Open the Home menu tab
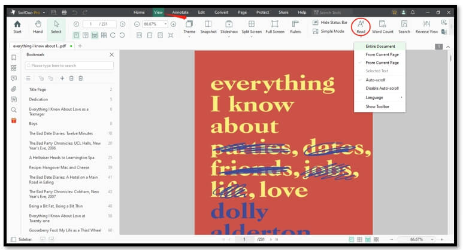The image size is (463, 250). pyautogui.click(x=139, y=13)
